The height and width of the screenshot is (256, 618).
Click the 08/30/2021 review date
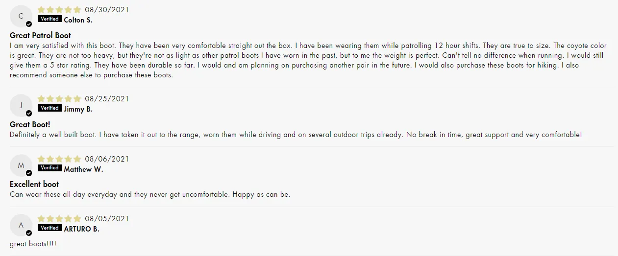pos(107,9)
